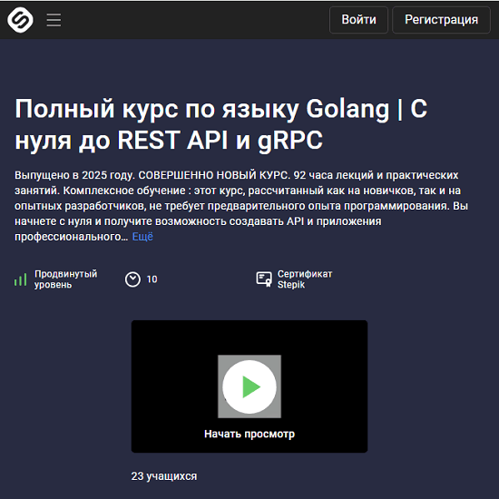499x499 pixels.
Task: Start the video with the green play button
Action: coord(249,386)
